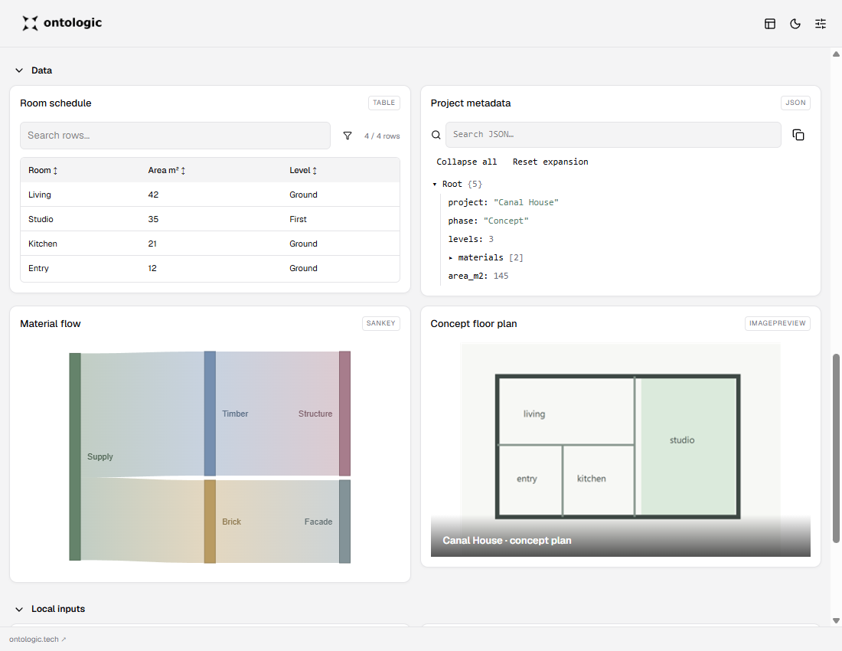Sort table by Level column

point(303,170)
